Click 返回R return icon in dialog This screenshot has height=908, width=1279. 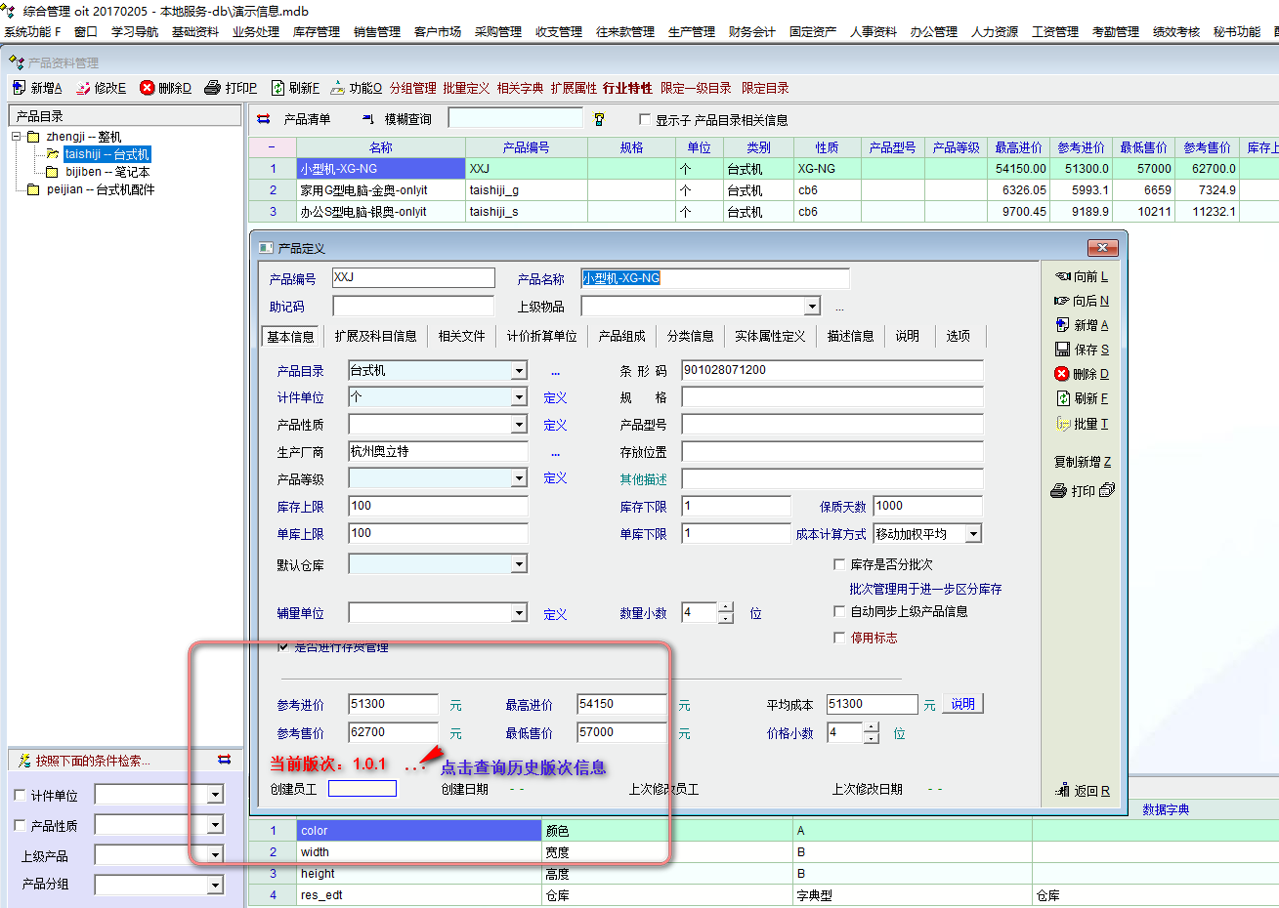pyautogui.click(x=1062, y=790)
